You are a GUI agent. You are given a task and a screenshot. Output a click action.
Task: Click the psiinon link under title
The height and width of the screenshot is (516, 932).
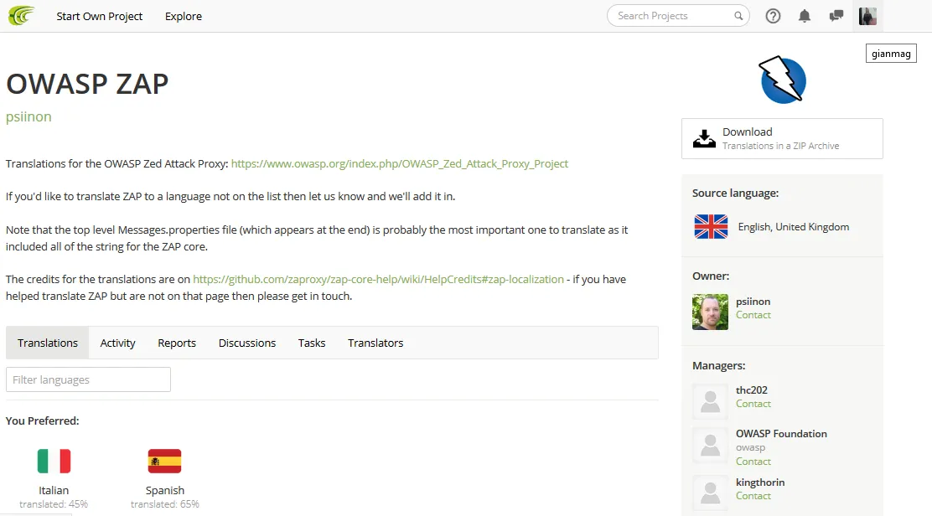point(28,116)
